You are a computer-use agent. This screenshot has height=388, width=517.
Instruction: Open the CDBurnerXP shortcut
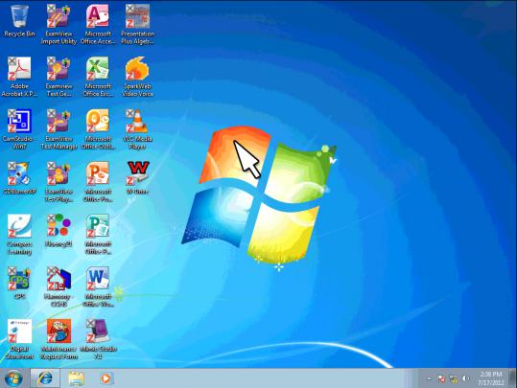click(x=19, y=178)
